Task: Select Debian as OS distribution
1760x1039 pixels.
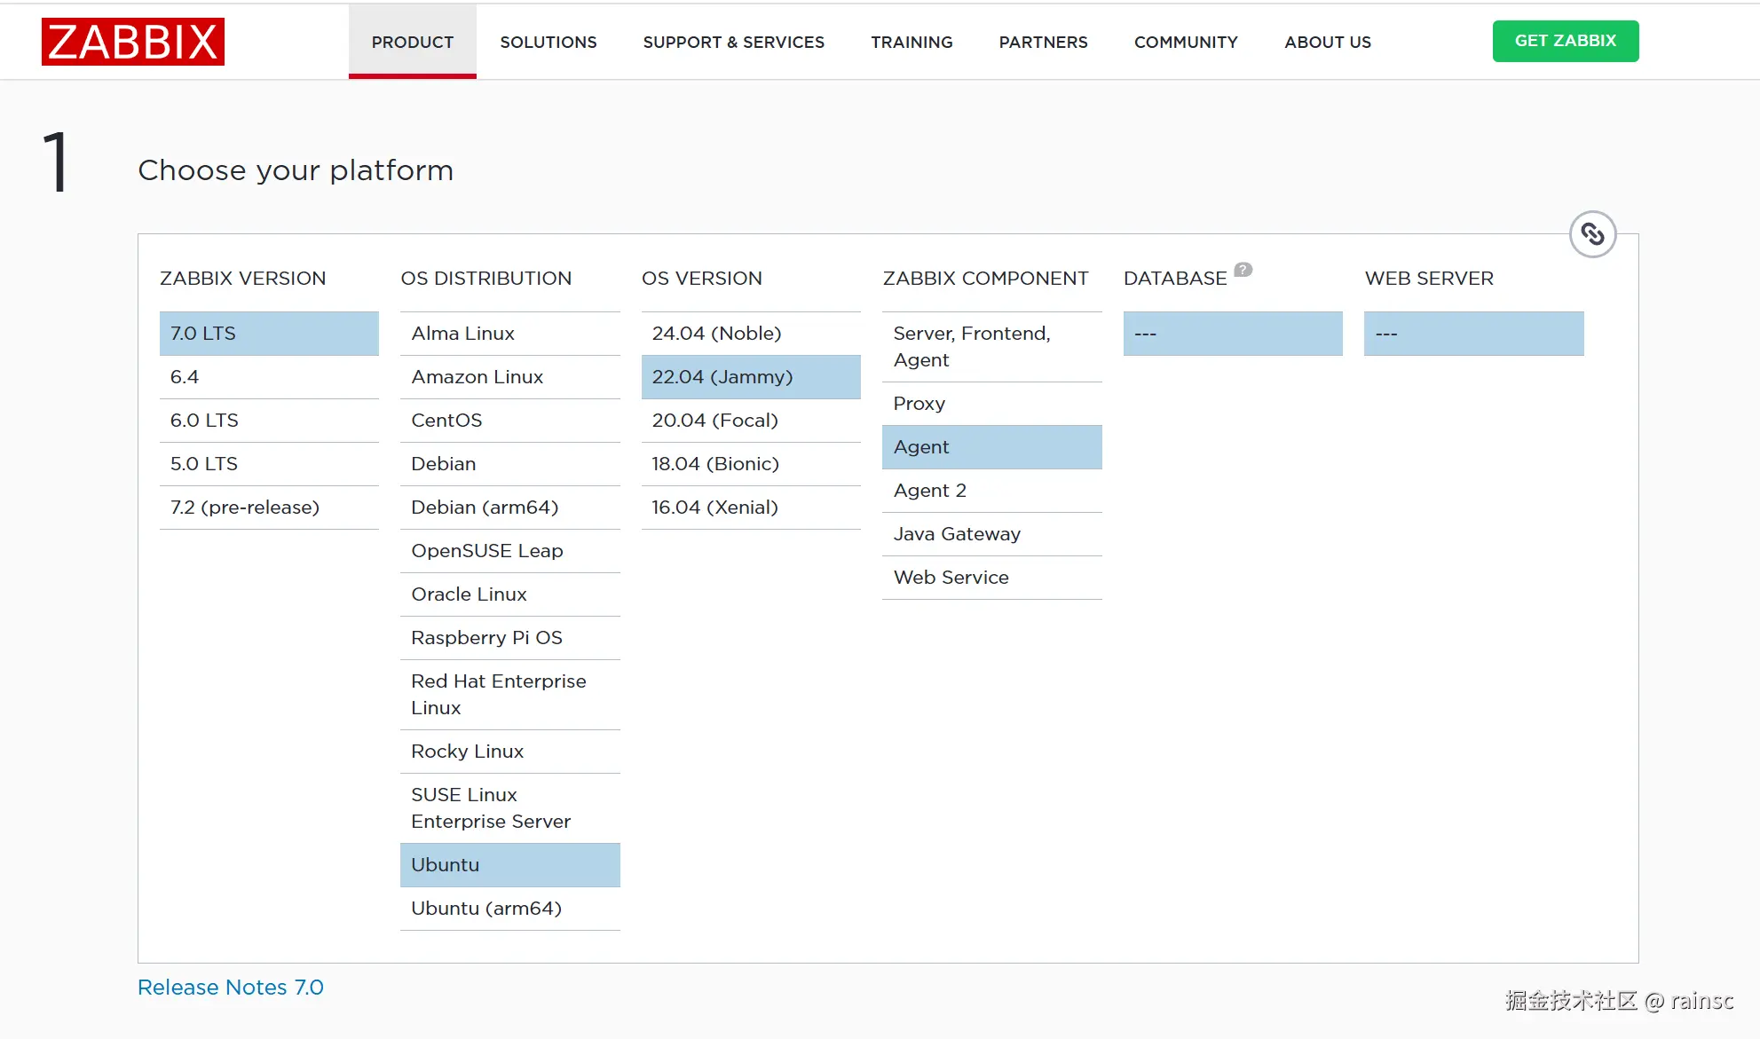Action: click(509, 464)
